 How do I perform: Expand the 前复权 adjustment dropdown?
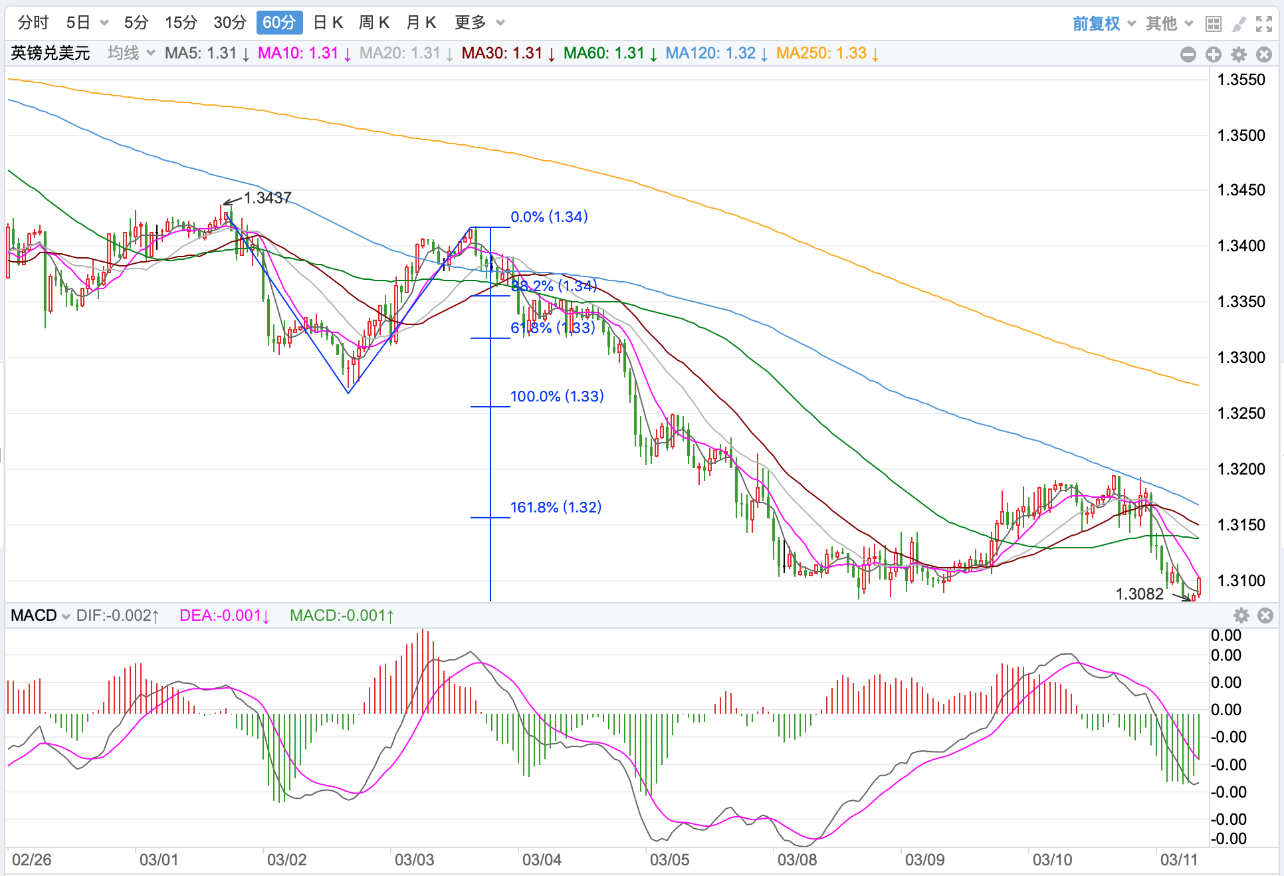1103,24
